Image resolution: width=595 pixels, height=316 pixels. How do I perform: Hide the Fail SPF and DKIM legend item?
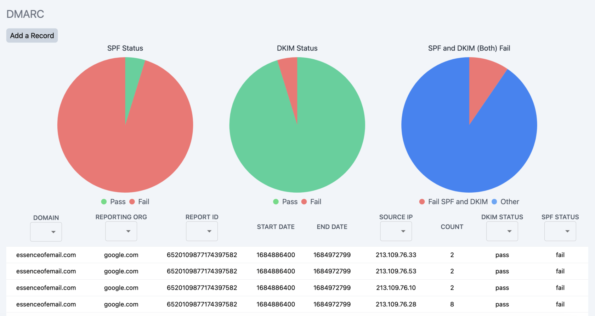click(453, 202)
